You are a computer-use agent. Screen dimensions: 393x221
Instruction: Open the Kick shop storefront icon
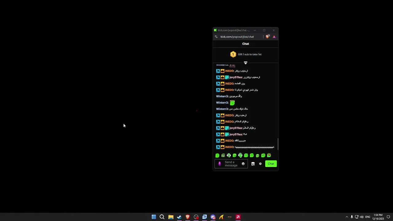pos(253,164)
